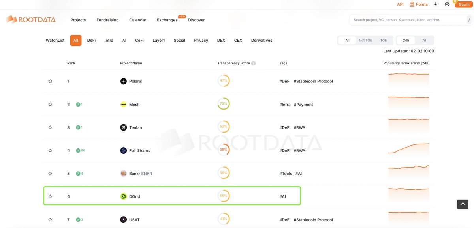Click the rank-up arrow in USAT row
The height and width of the screenshot is (228, 474).
[78, 220]
